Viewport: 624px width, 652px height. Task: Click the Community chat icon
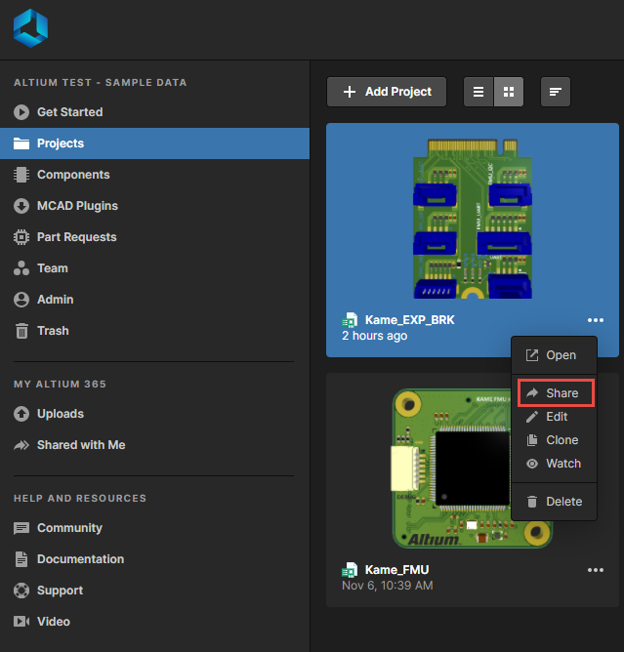coord(21,528)
